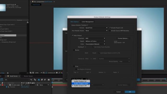Click the Cancel button

118,92
